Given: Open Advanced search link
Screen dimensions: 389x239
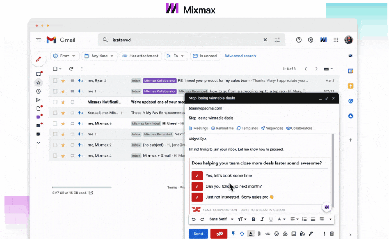Looking at the screenshot, I should click(x=240, y=56).
